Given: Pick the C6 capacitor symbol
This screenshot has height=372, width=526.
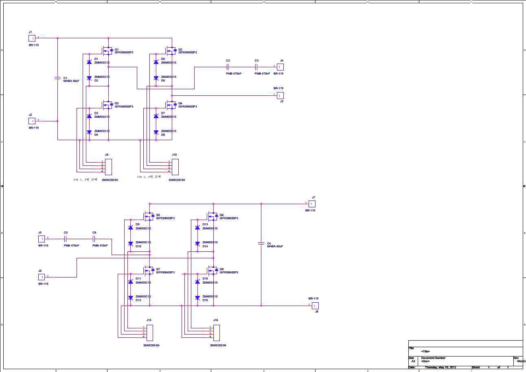Looking at the screenshot, I should click(94, 239).
